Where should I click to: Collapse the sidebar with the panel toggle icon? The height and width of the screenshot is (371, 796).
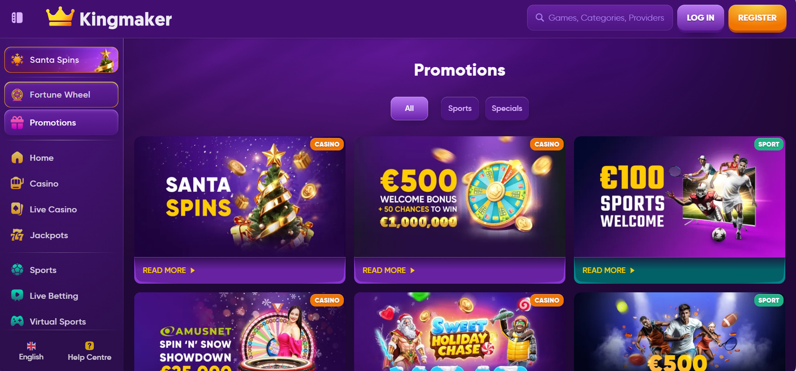[17, 18]
